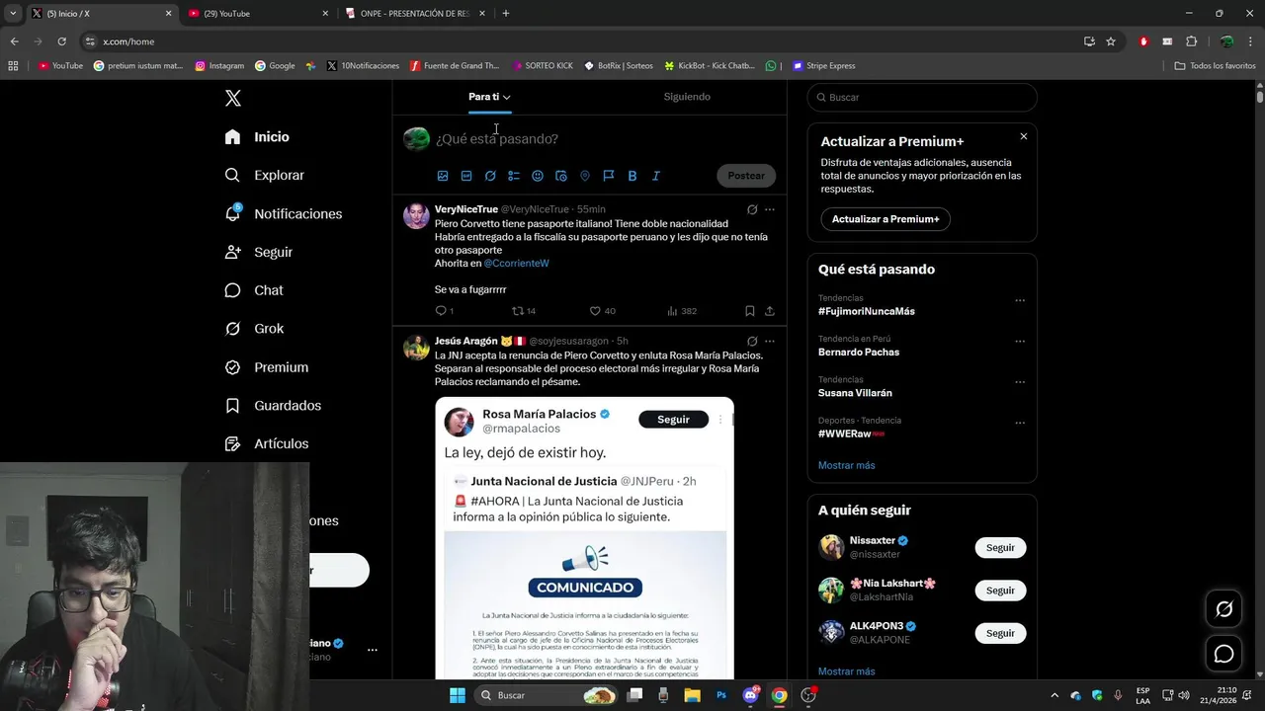Repost VeryNiceTrue's post
The image size is (1265, 711).
pyautogui.click(x=524, y=311)
